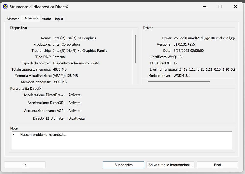Click the Accelerazione trama AGP: Attivata row

[x=52, y=111]
